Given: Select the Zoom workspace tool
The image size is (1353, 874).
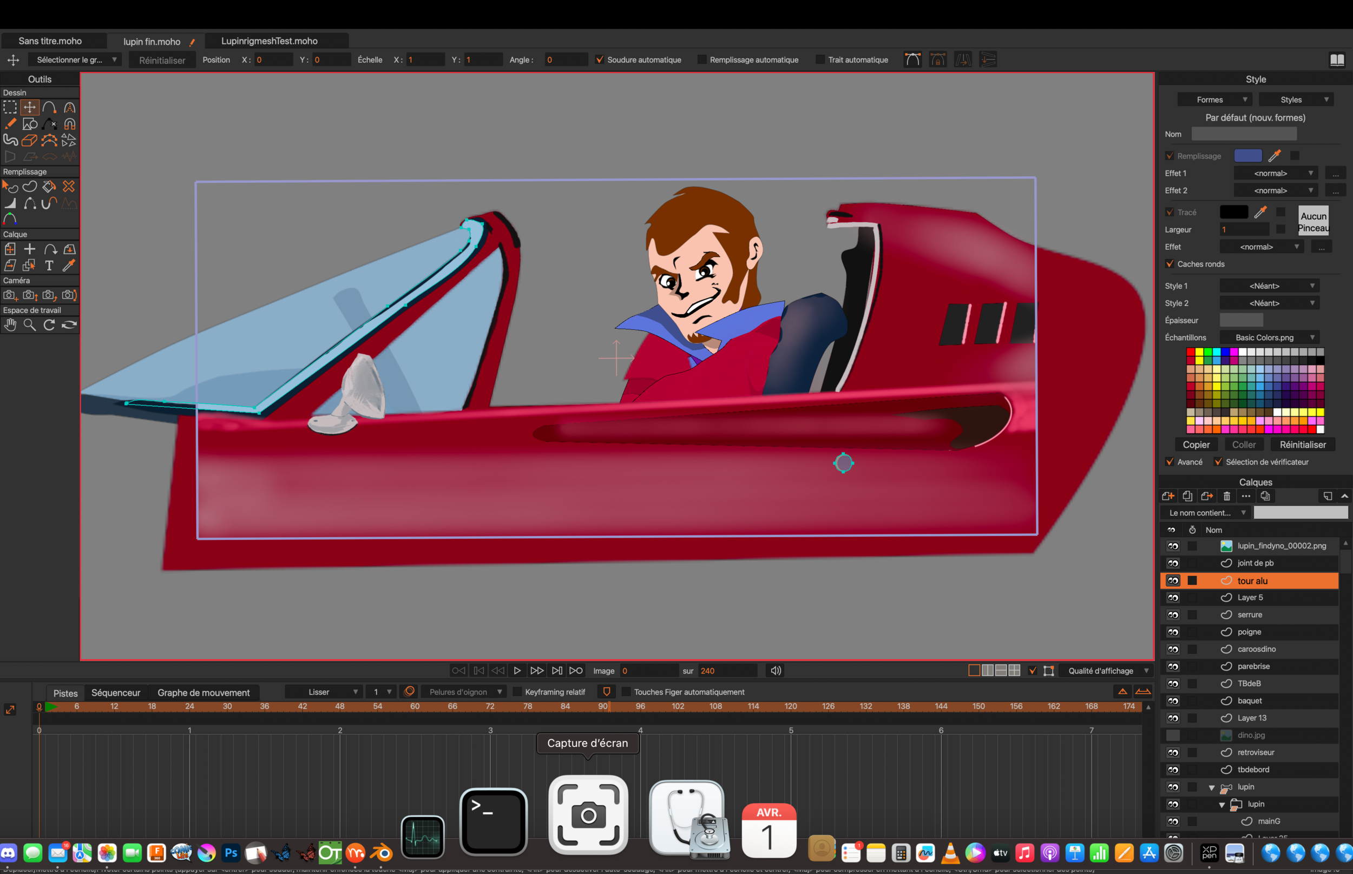Looking at the screenshot, I should [x=30, y=325].
